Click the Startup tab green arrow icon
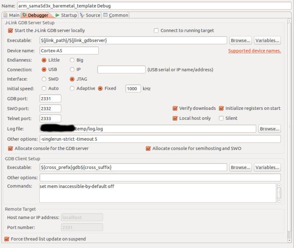This screenshot has height=248, width=294. coord(57,15)
